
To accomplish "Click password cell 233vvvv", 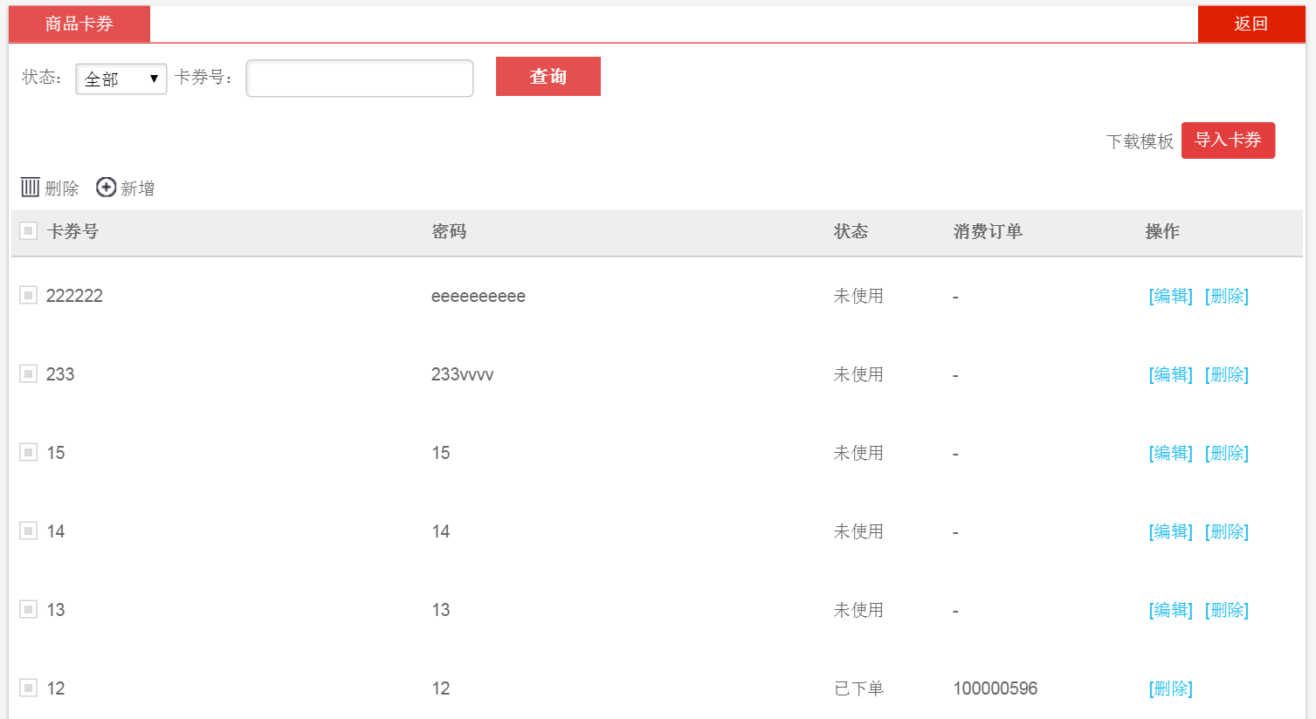I will (x=463, y=374).
